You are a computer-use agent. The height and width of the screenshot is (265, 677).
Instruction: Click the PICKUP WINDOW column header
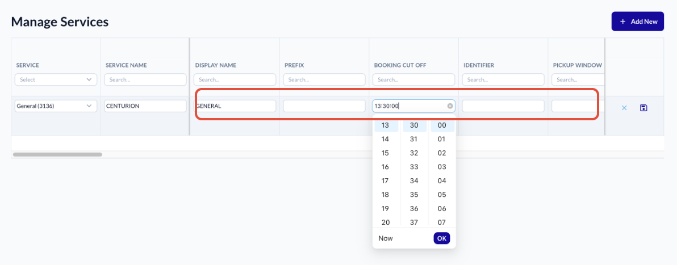coord(577,66)
